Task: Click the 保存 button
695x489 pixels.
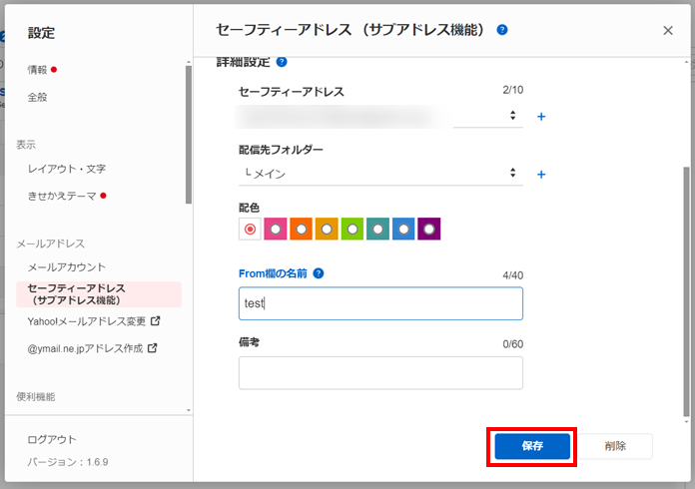Action: [x=532, y=446]
